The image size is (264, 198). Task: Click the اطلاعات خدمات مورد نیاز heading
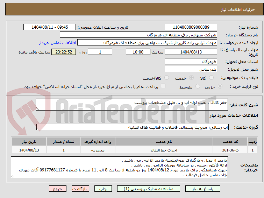pos(234,115)
